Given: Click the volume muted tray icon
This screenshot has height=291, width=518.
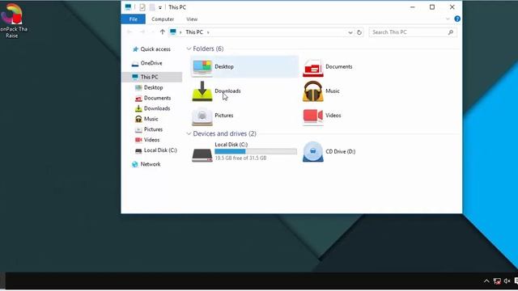Looking at the screenshot, I should pyautogui.click(x=507, y=281).
